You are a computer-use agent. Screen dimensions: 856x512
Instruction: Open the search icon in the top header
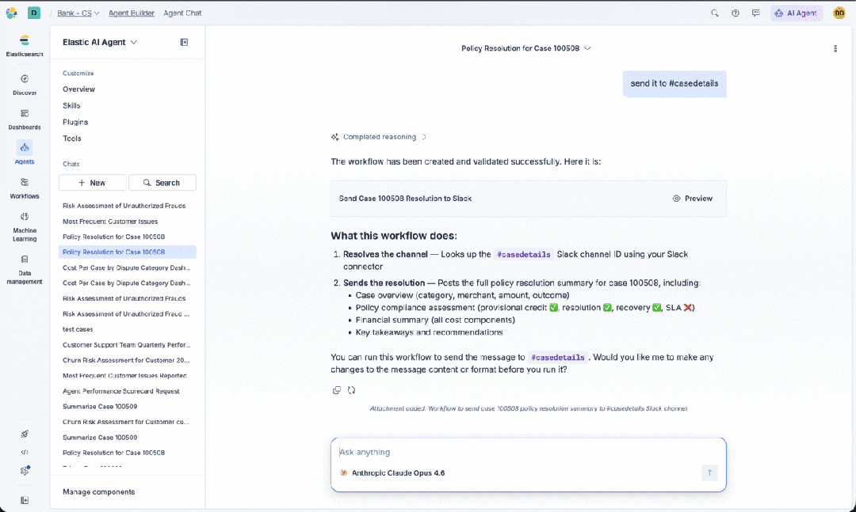[x=715, y=13]
